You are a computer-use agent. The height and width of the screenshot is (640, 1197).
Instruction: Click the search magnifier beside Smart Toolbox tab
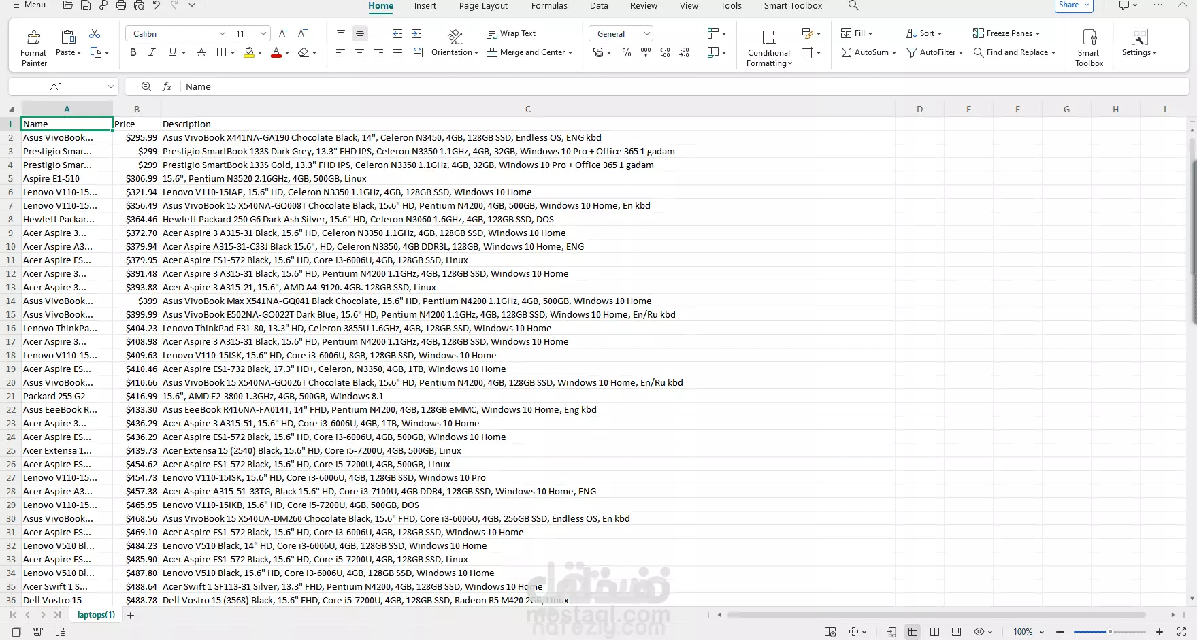(x=853, y=5)
